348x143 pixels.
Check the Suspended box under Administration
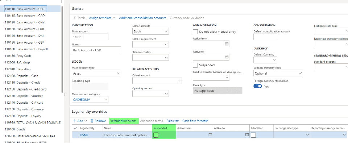point(195,65)
